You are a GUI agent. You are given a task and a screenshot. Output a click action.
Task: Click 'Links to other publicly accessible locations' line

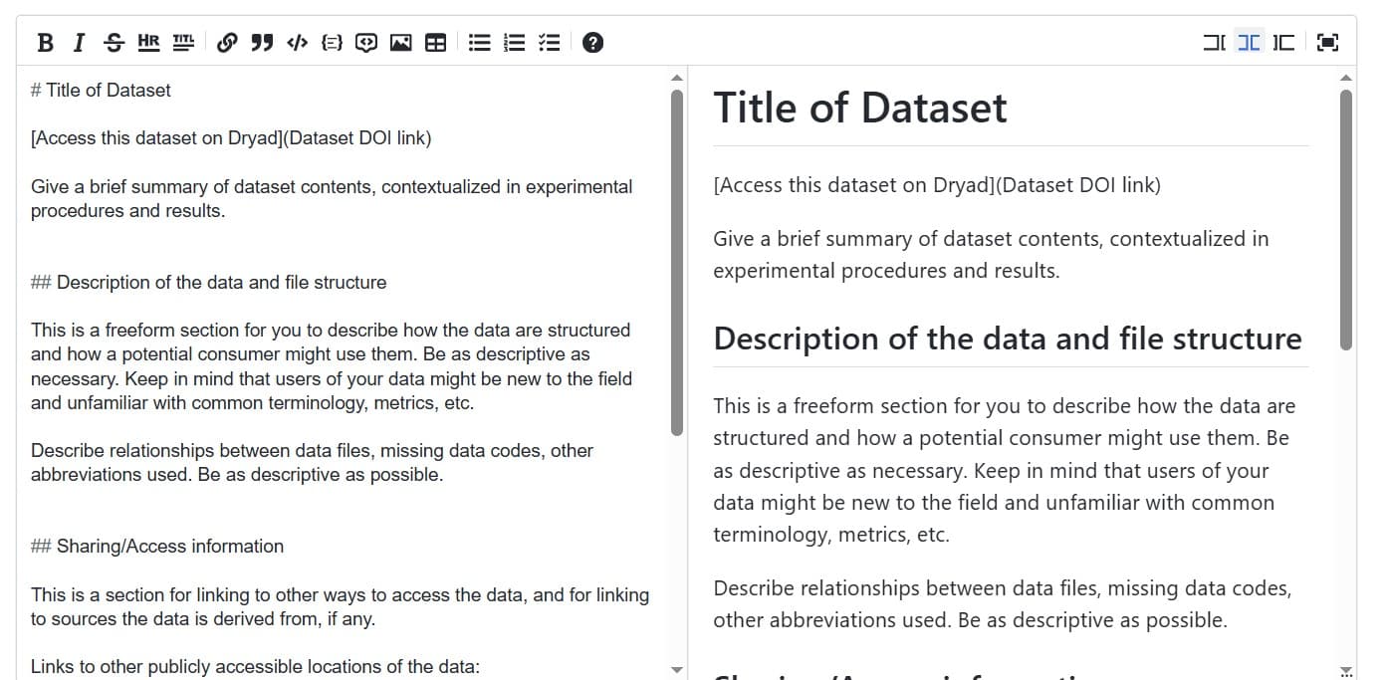click(x=255, y=666)
